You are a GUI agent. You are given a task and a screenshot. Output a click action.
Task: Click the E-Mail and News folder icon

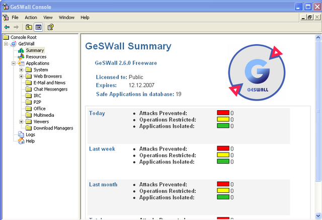(29, 83)
